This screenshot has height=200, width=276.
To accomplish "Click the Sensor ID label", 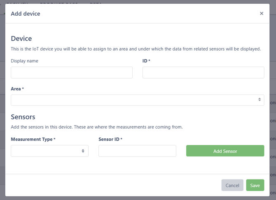I will [x=110, y=139].
